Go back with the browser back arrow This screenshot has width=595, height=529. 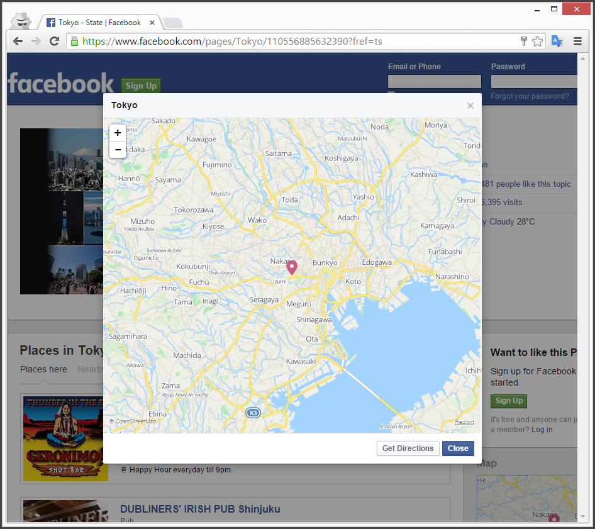tap(18, 41)
